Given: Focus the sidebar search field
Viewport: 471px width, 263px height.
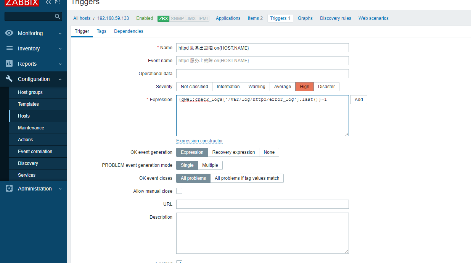Looking at the screenshot, I should click(x=33, y=16).
